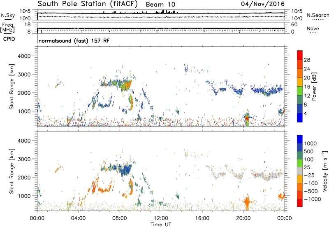Click '3000' tick on power panel axis

tap(24, 75)
